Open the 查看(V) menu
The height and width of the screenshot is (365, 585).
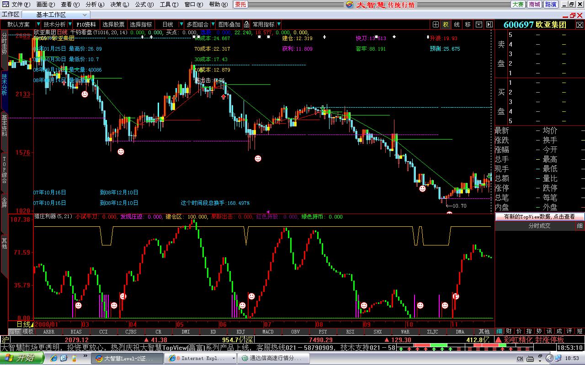tap(70, 4)
